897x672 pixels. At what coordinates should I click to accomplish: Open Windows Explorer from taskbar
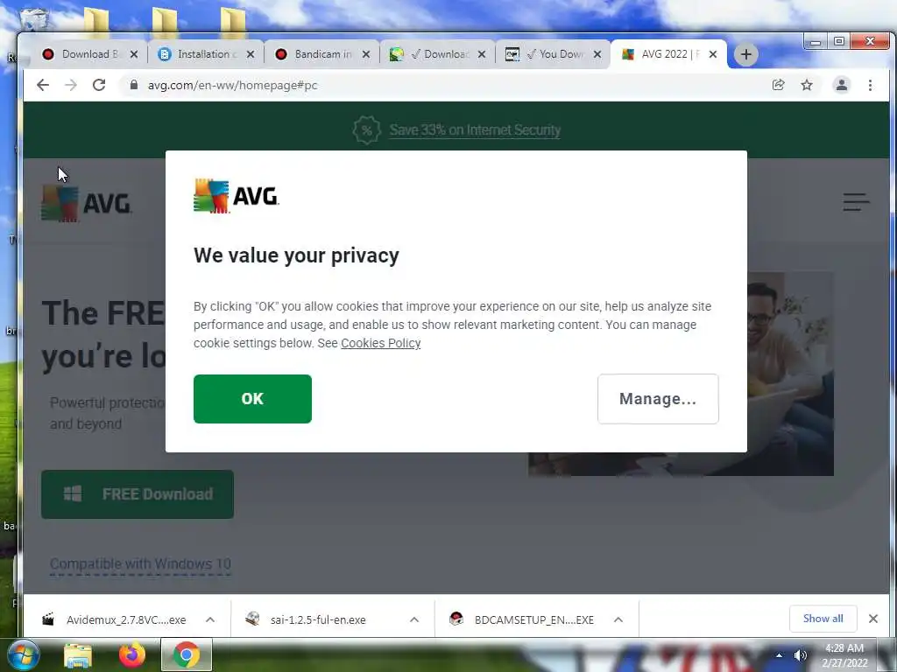click(x=78, y=655)
